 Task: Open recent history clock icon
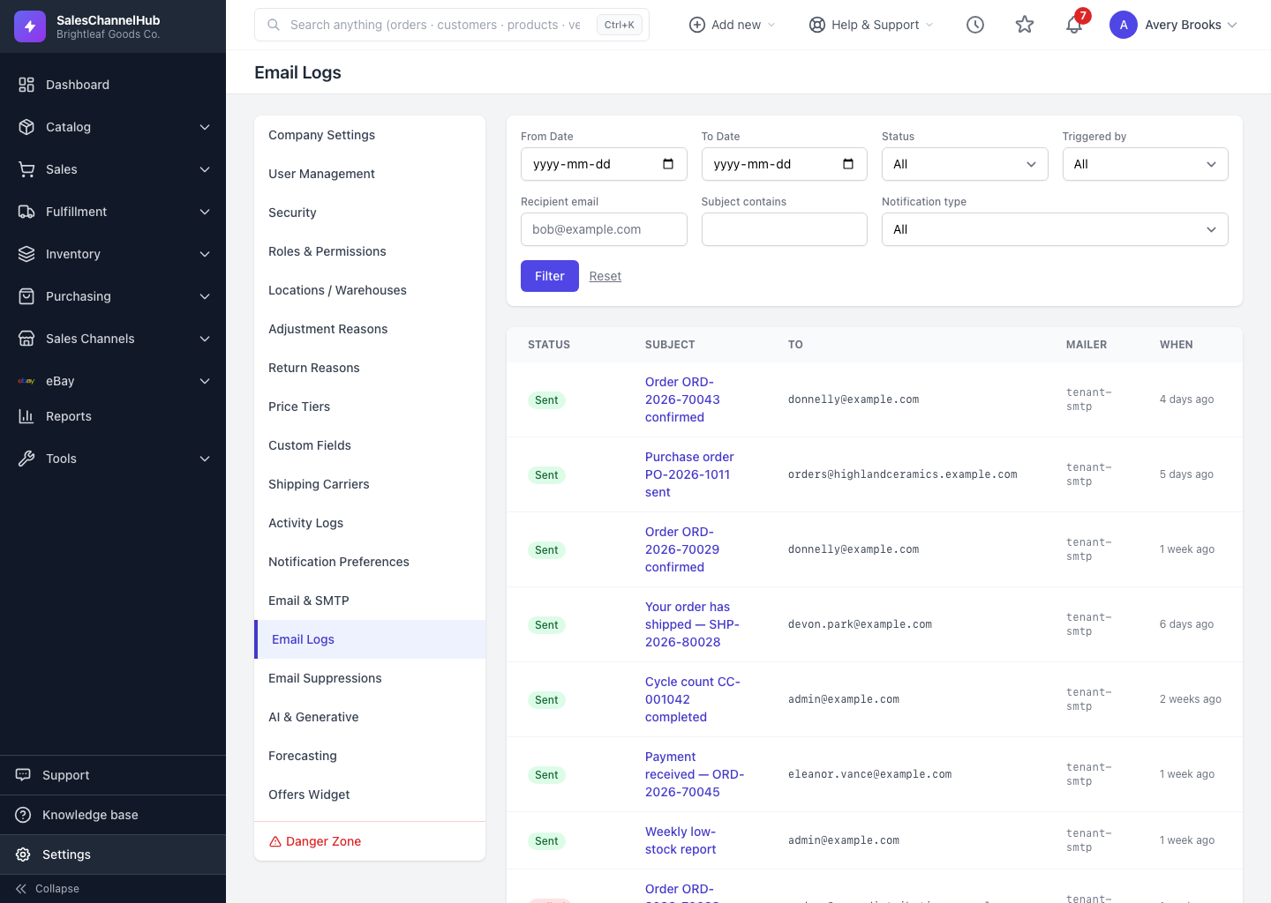point(975,25)
